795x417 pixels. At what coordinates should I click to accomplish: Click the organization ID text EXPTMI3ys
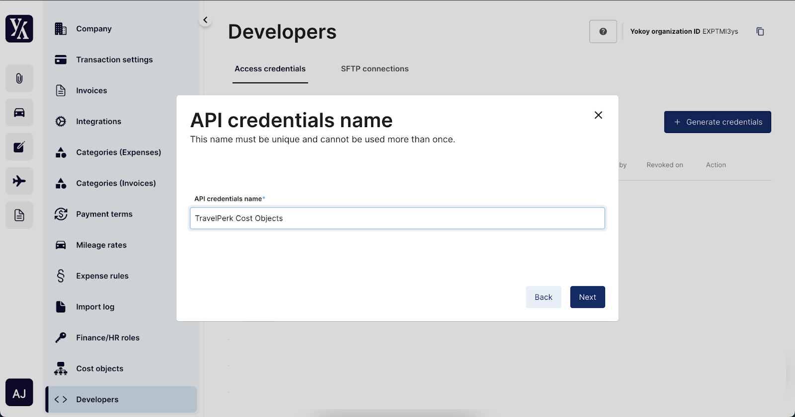(x=720, y=31)
